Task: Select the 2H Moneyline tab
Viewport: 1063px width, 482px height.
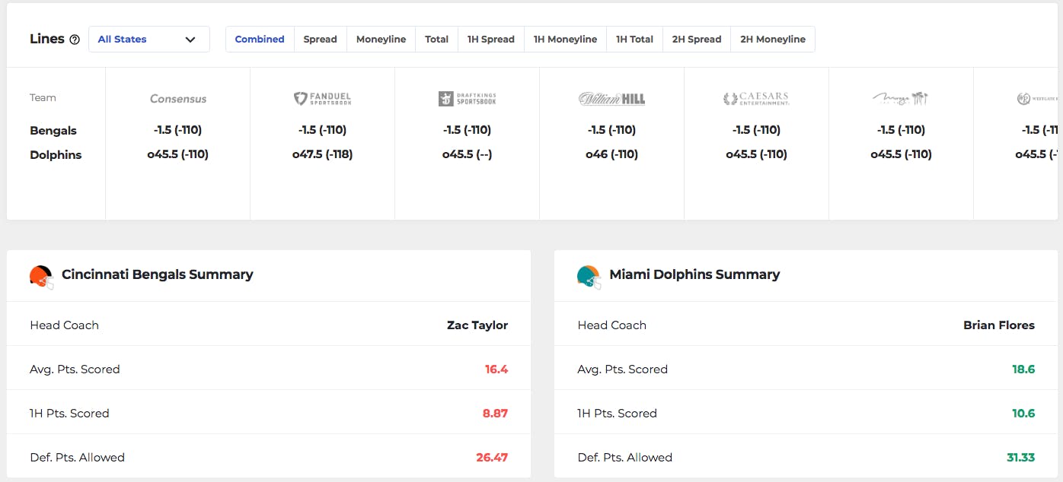Action: 773,40
